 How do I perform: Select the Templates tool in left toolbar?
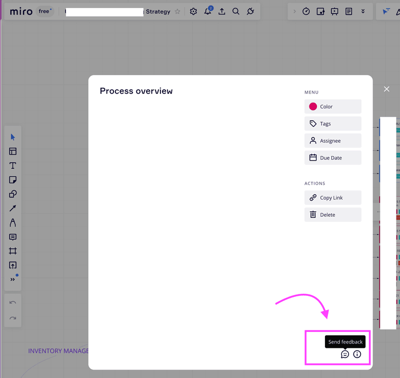tap(13, 151)
